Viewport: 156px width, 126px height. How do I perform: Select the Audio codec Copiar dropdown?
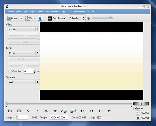pyautogui.click(x=24, y=53)
